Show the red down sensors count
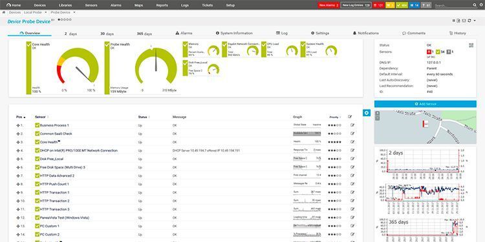Image resolution: width=485 pixels, height=242 pixels. (x=378, y=5)
